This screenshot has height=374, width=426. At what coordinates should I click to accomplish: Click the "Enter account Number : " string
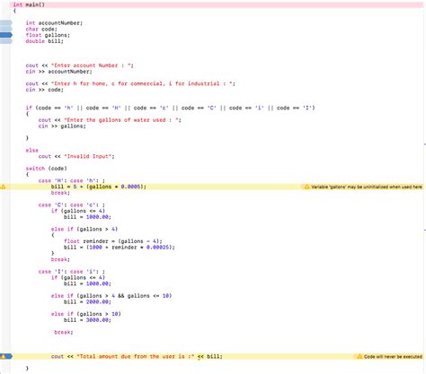pyautogui.click(x=91, y=65)
